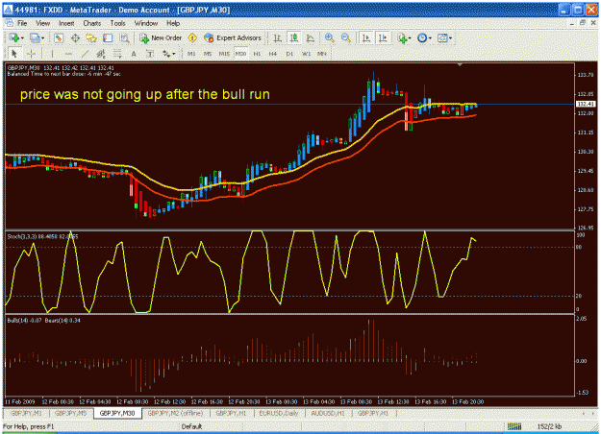Open the Navigator folder-star icon
The height and width of the screenshot is (434, 601).
[91, 37]
